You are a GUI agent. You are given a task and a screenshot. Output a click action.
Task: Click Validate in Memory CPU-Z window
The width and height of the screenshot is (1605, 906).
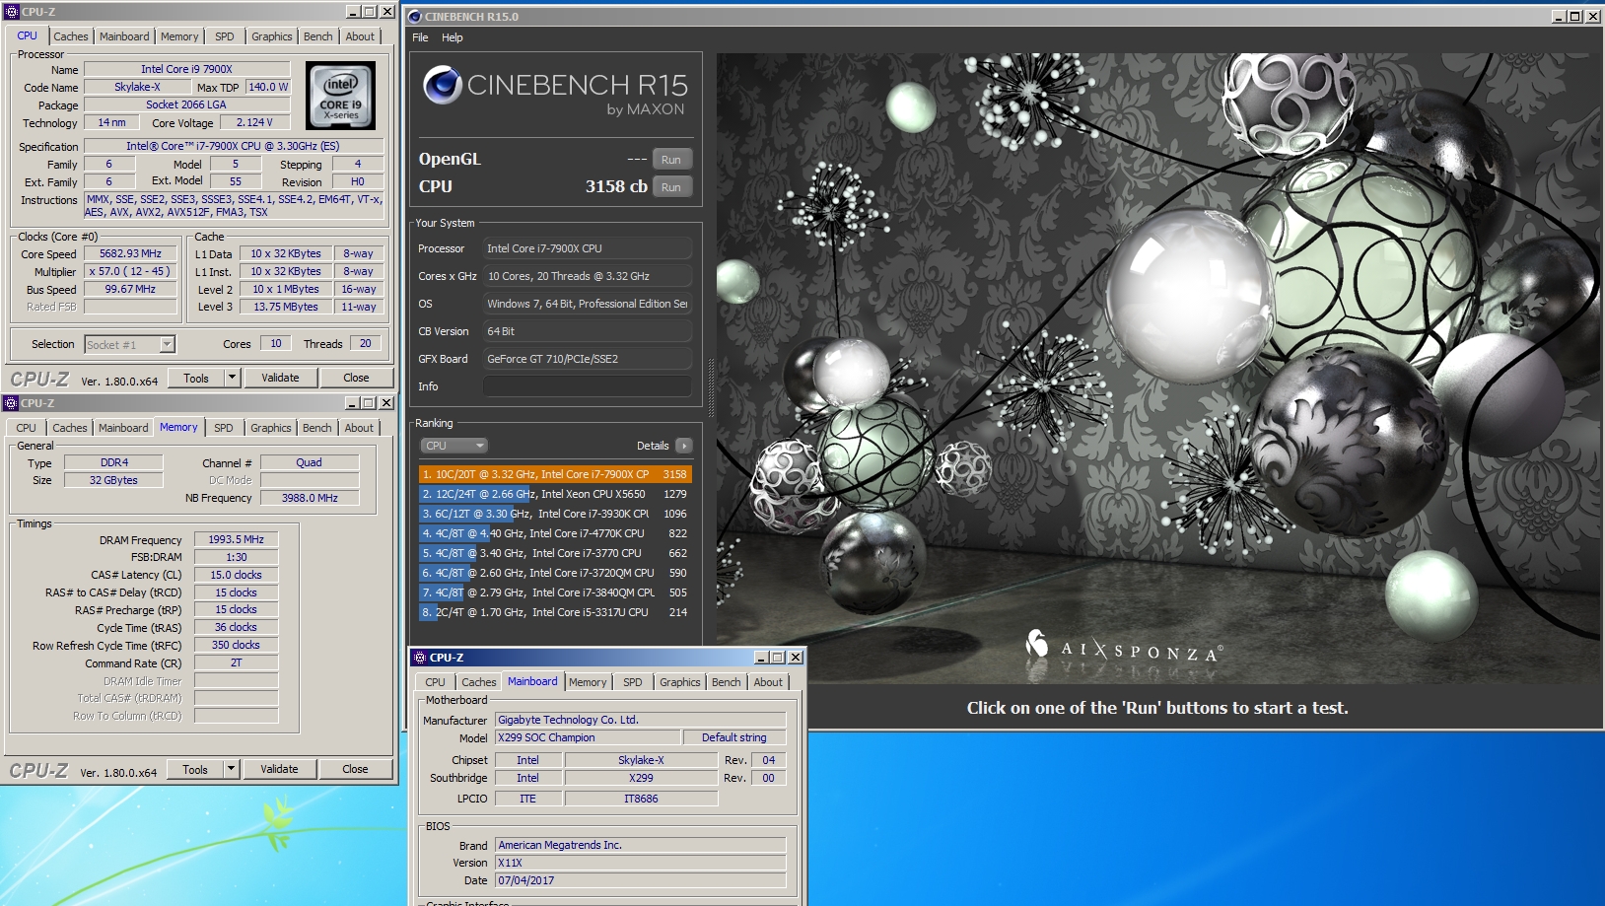[279, 769]
